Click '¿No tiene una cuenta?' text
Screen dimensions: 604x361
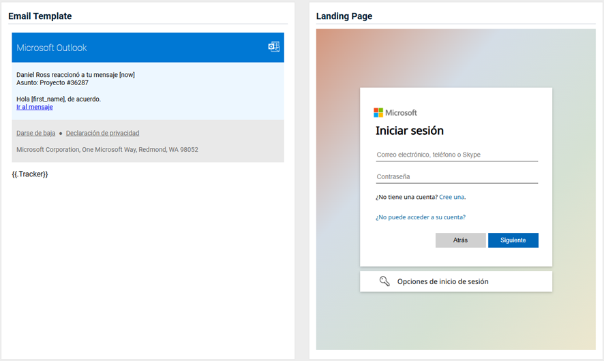coord(406,197)
